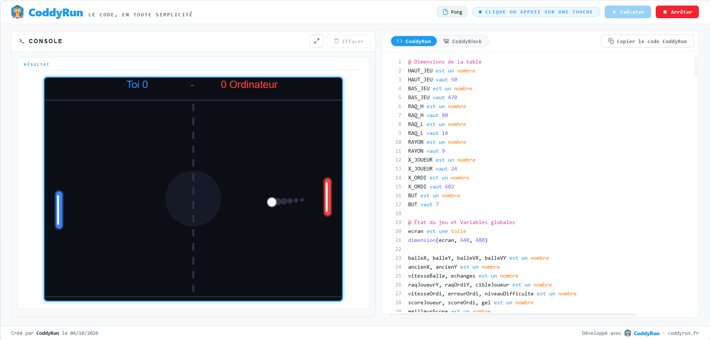Click the '0 Ordinateur' score text
The height and width of the screenshot is (340, 710).
click(249, 85)
